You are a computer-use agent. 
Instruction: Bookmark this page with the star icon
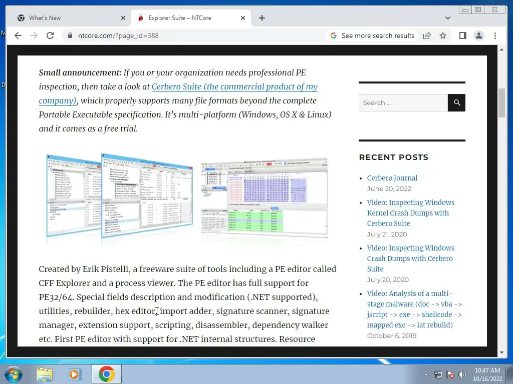[x=443, y=35]
